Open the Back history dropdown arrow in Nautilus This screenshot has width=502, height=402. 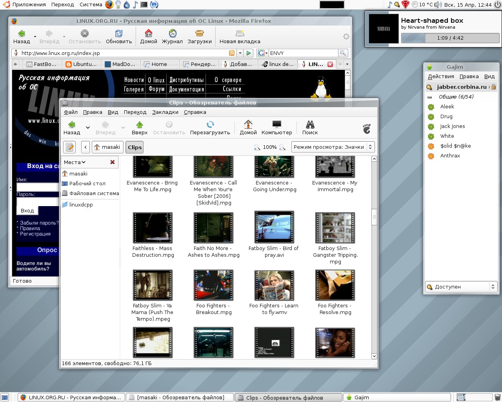coord(88,127)
